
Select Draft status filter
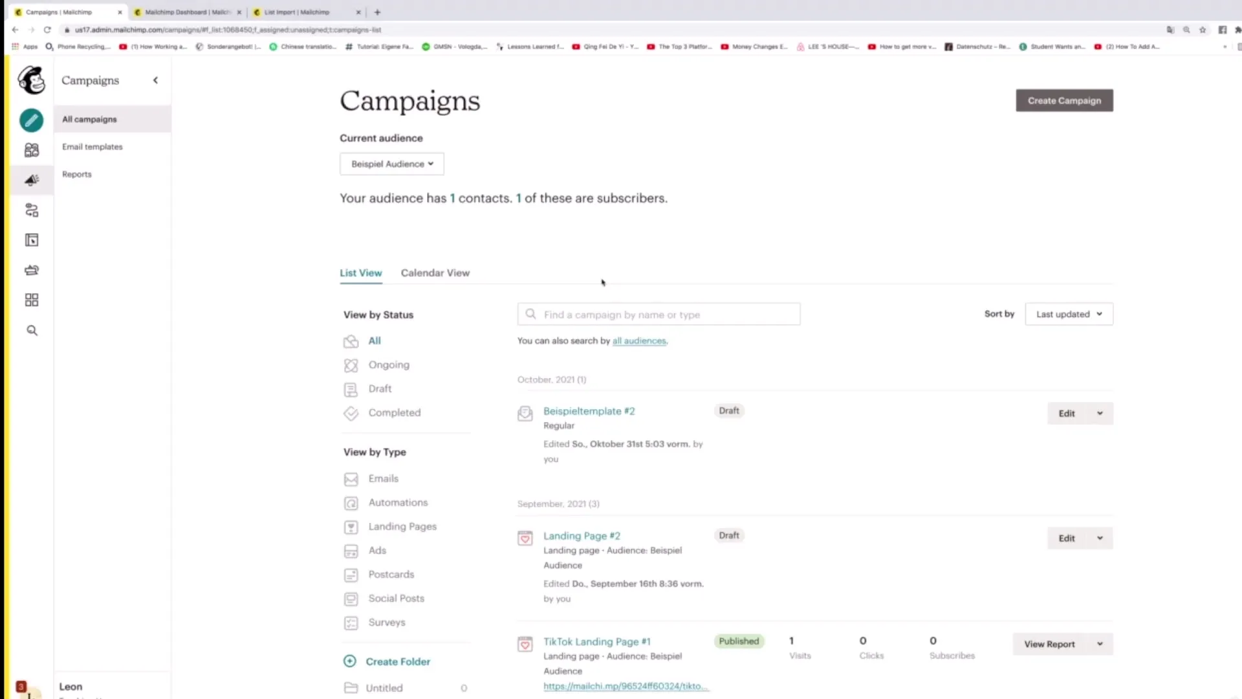(380, 388)
